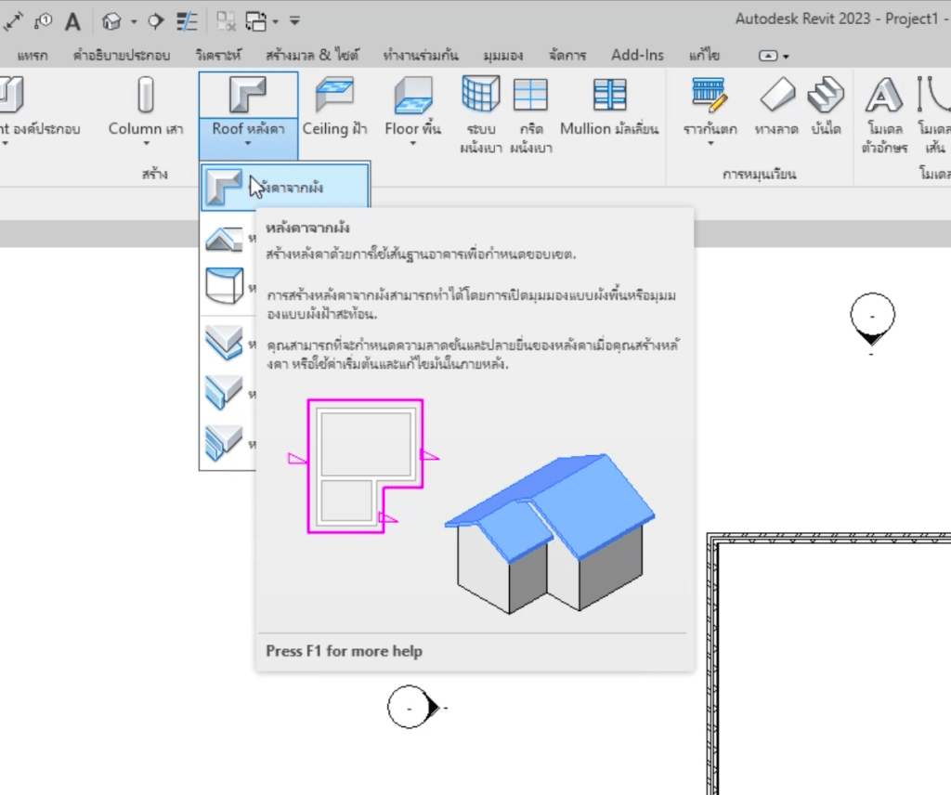
Task: Choose the Curtain Grid กริดผนังเบา tool
Action: pyautogui.click(x=532, y=107)
